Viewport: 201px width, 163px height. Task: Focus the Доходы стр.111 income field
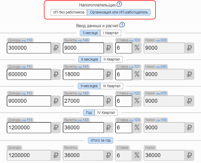tap(29, 75)
